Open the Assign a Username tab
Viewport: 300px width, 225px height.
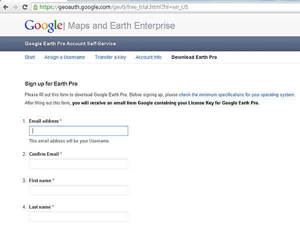pyautogui.click(x=64, y=57)
